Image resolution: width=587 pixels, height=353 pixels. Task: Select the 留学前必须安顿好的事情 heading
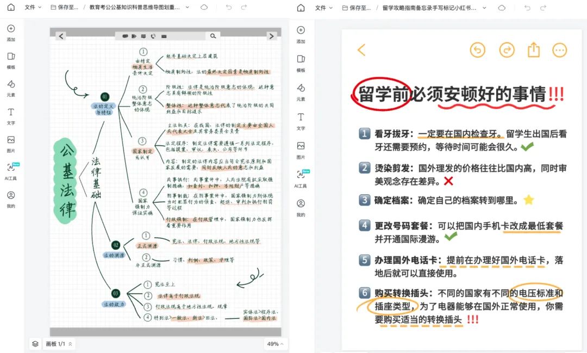[452, 94]
